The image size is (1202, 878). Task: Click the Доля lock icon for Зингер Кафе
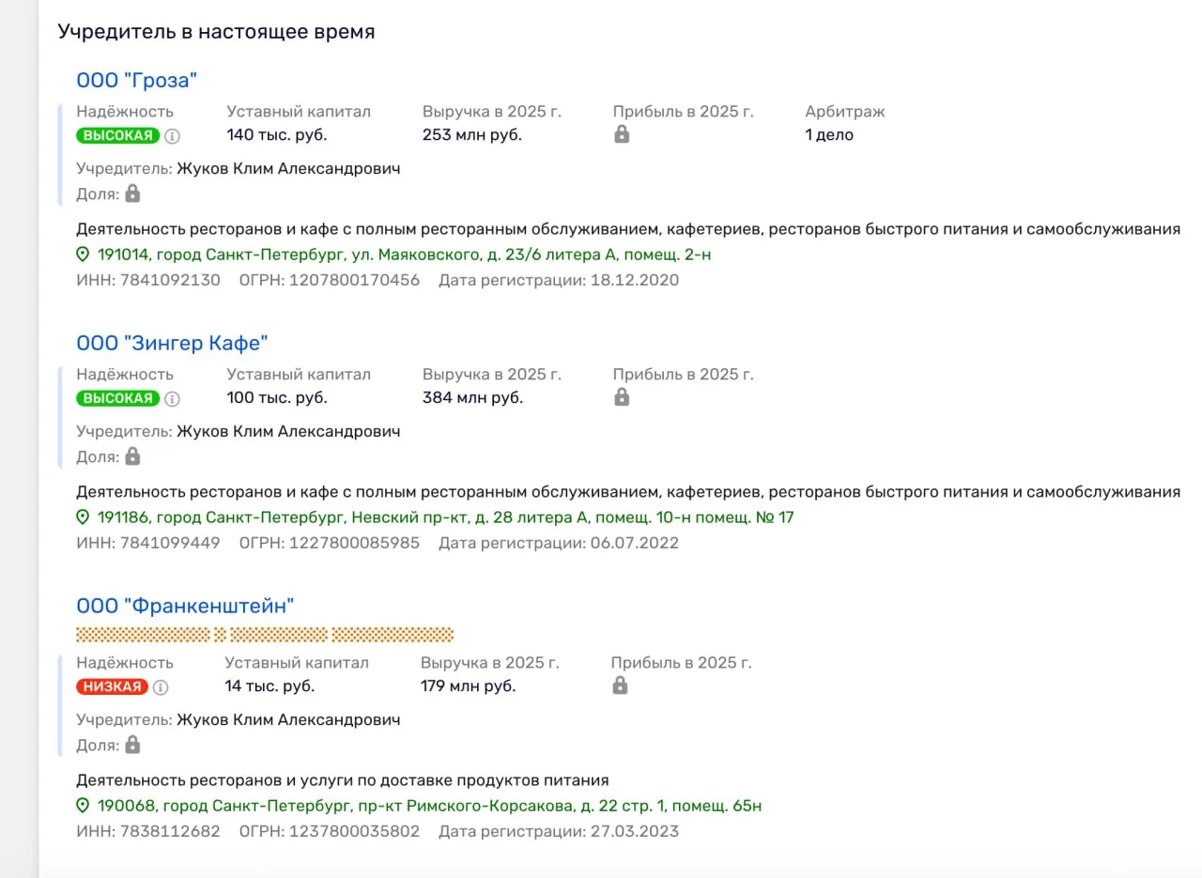coord(132,456)
